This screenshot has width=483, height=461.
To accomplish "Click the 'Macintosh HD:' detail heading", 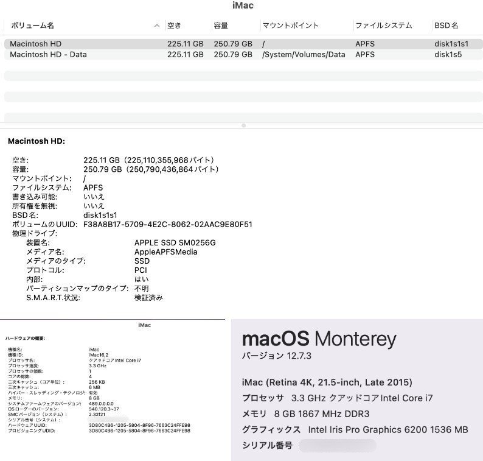I will tap(36, 141).
